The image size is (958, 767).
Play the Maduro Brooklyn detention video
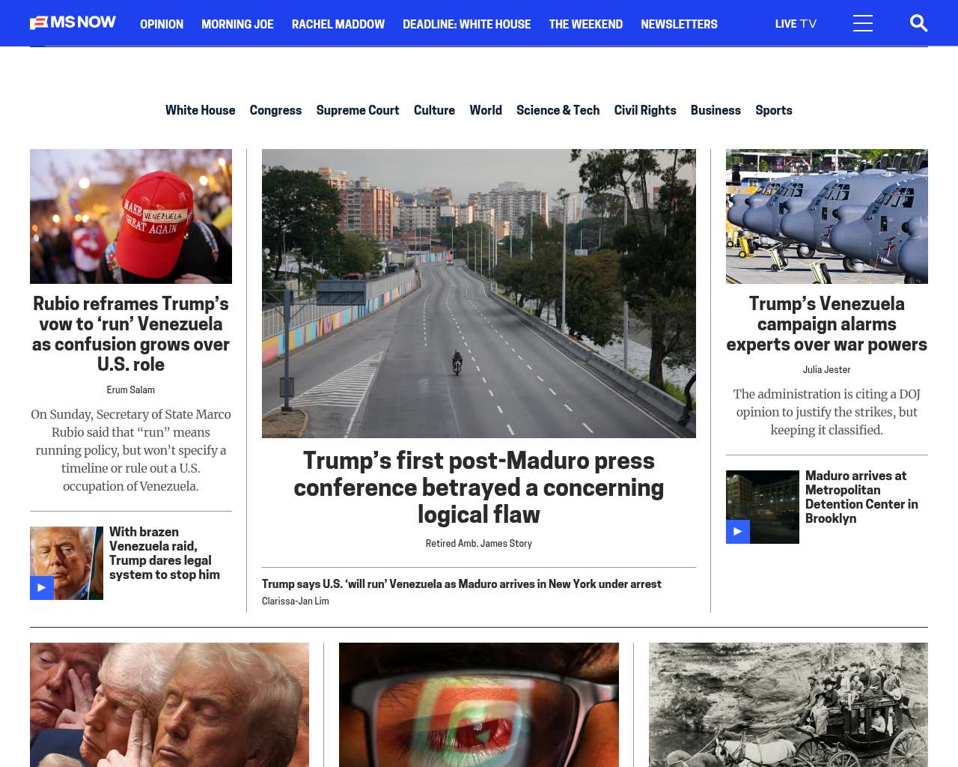(738, 532)
